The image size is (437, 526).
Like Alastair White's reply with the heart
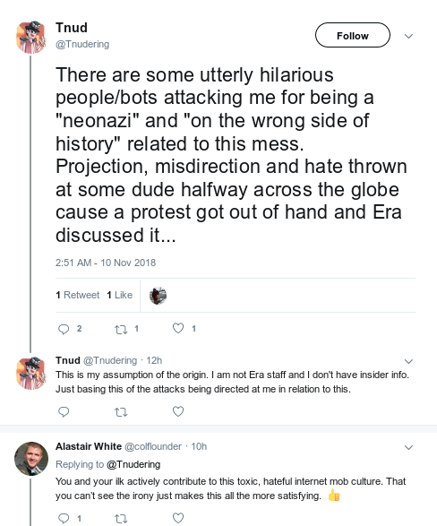pos(178,518)
